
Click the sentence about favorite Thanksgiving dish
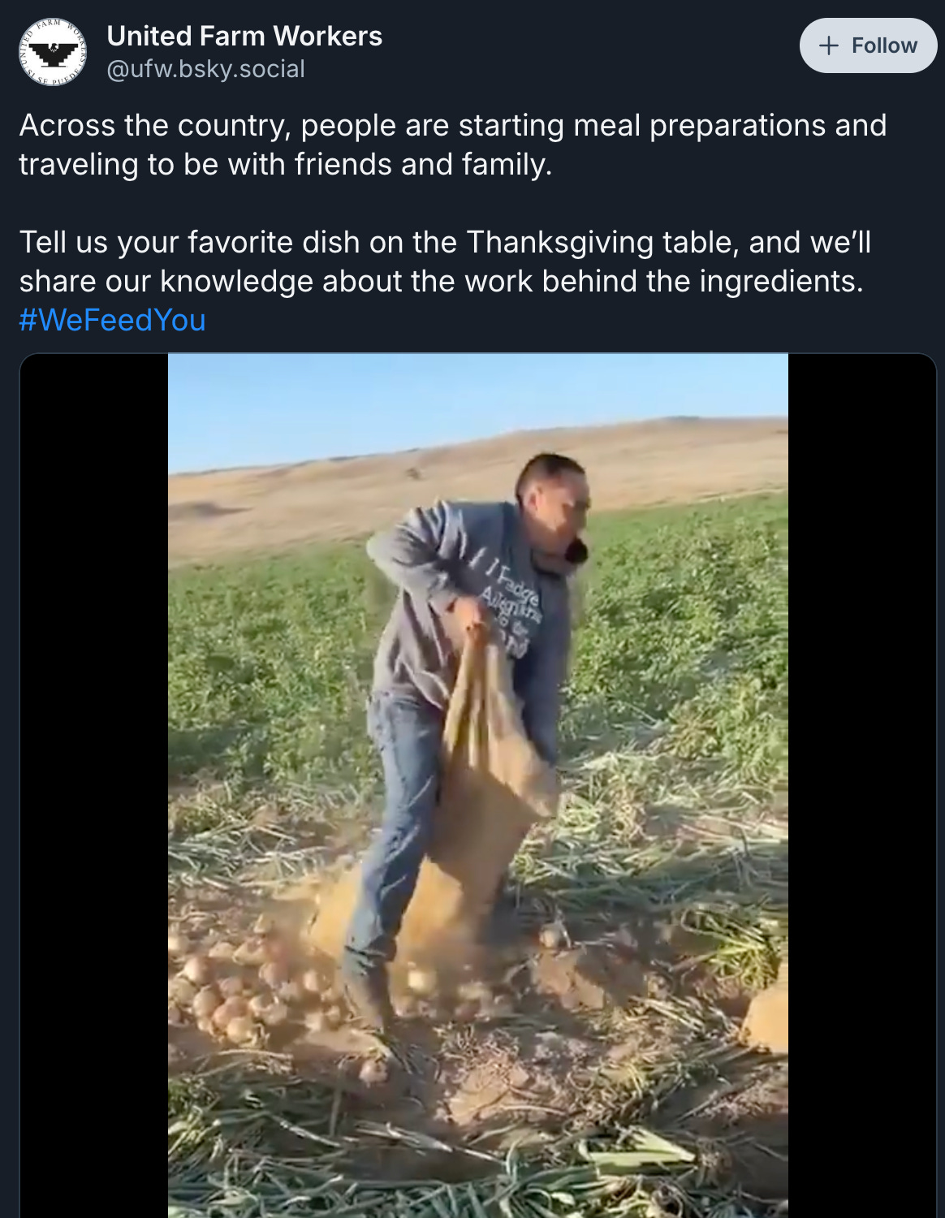coord(445,261)
